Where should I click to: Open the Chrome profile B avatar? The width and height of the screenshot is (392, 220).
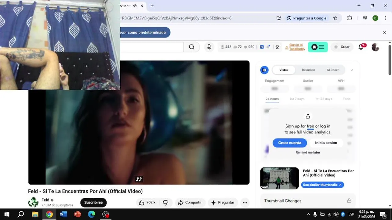coord(375,18)
